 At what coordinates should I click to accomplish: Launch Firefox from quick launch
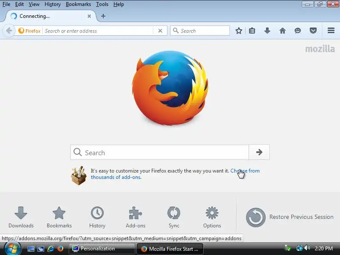60,249
